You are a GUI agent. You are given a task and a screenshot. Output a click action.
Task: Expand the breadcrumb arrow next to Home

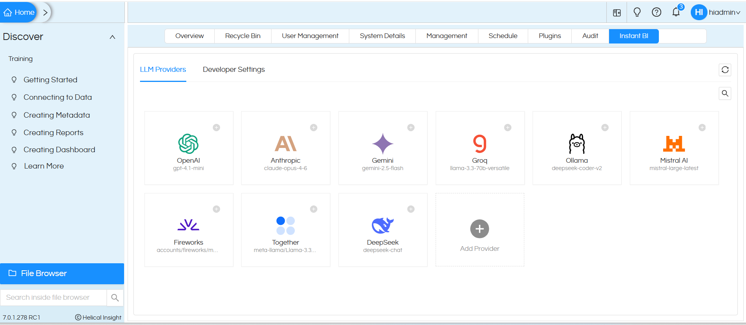click(45, 12)
